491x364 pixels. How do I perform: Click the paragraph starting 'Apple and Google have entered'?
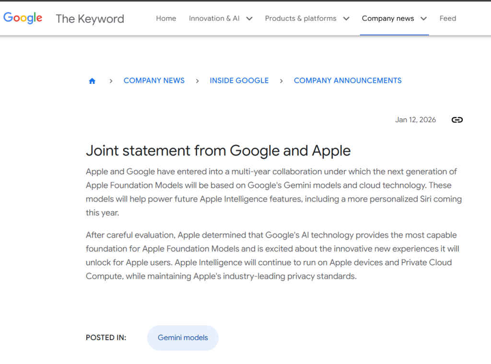tap(273, 192)
